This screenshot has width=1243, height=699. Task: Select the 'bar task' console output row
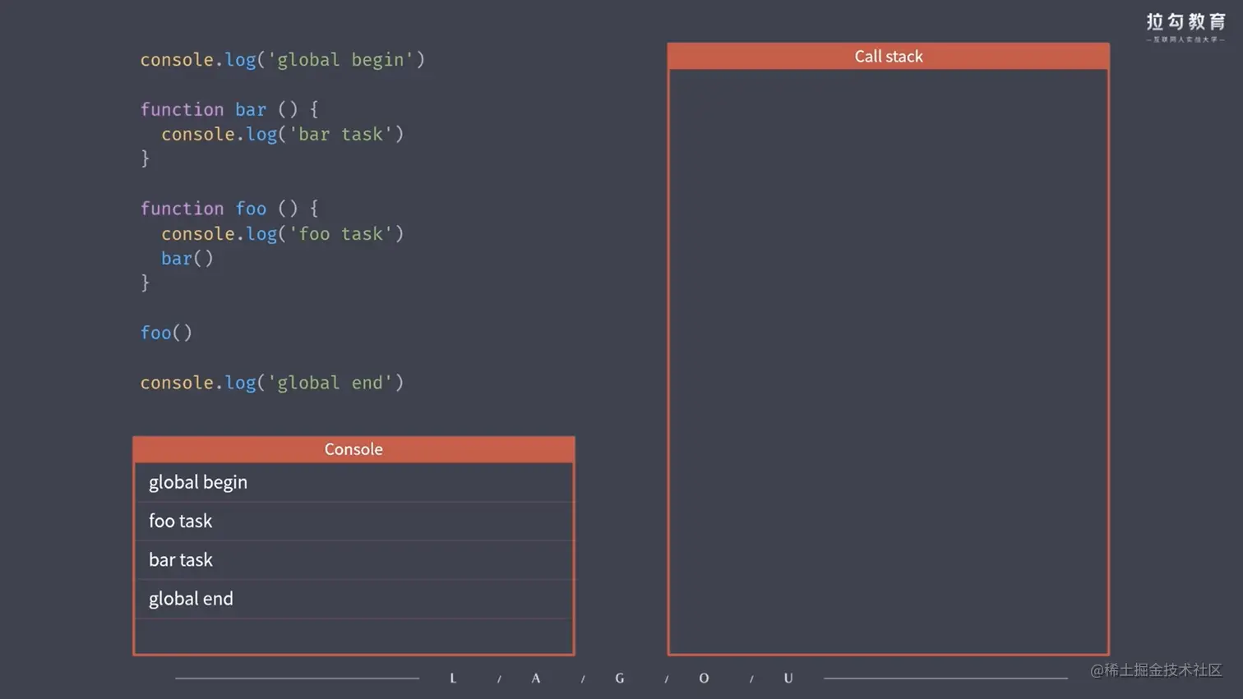click(x=353, y=560)
